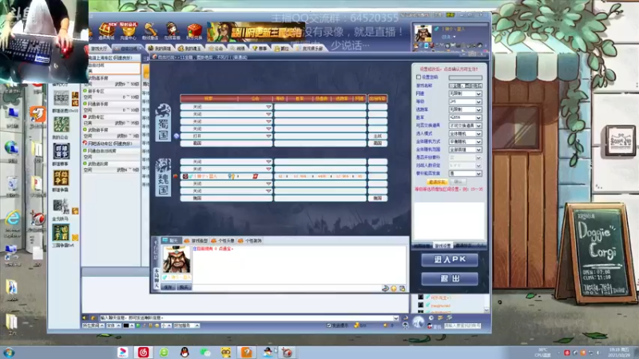Switch to the 游戏大厅 tab
639x359 pixels.
coord(99,49)
